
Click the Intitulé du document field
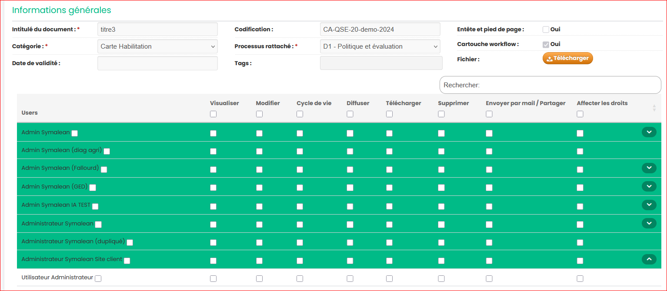[x=157, y=30]
